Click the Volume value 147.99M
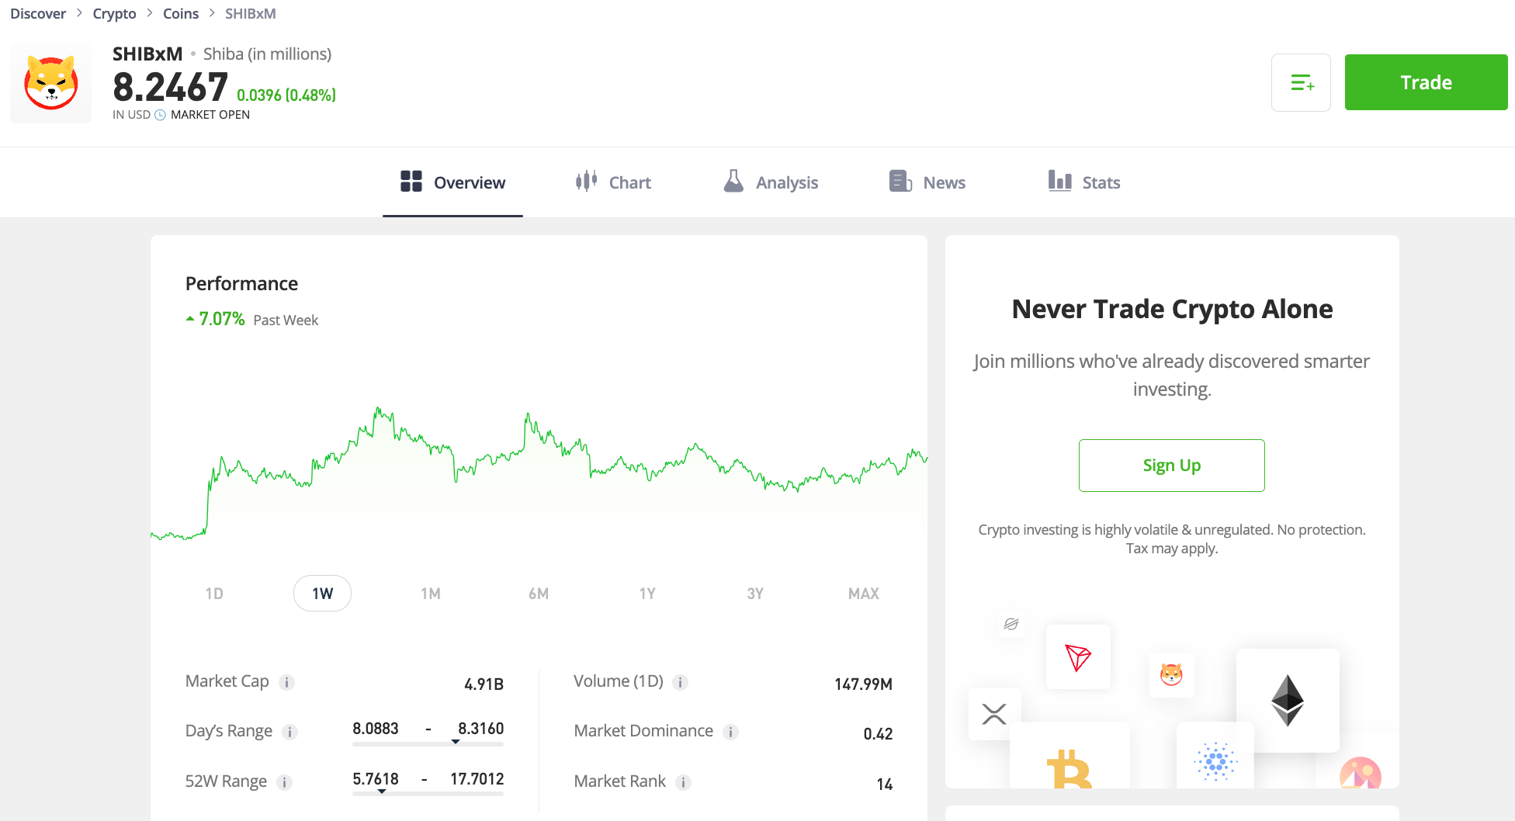Viewport: 1515px width, 821px height. [x=864, y=684]
